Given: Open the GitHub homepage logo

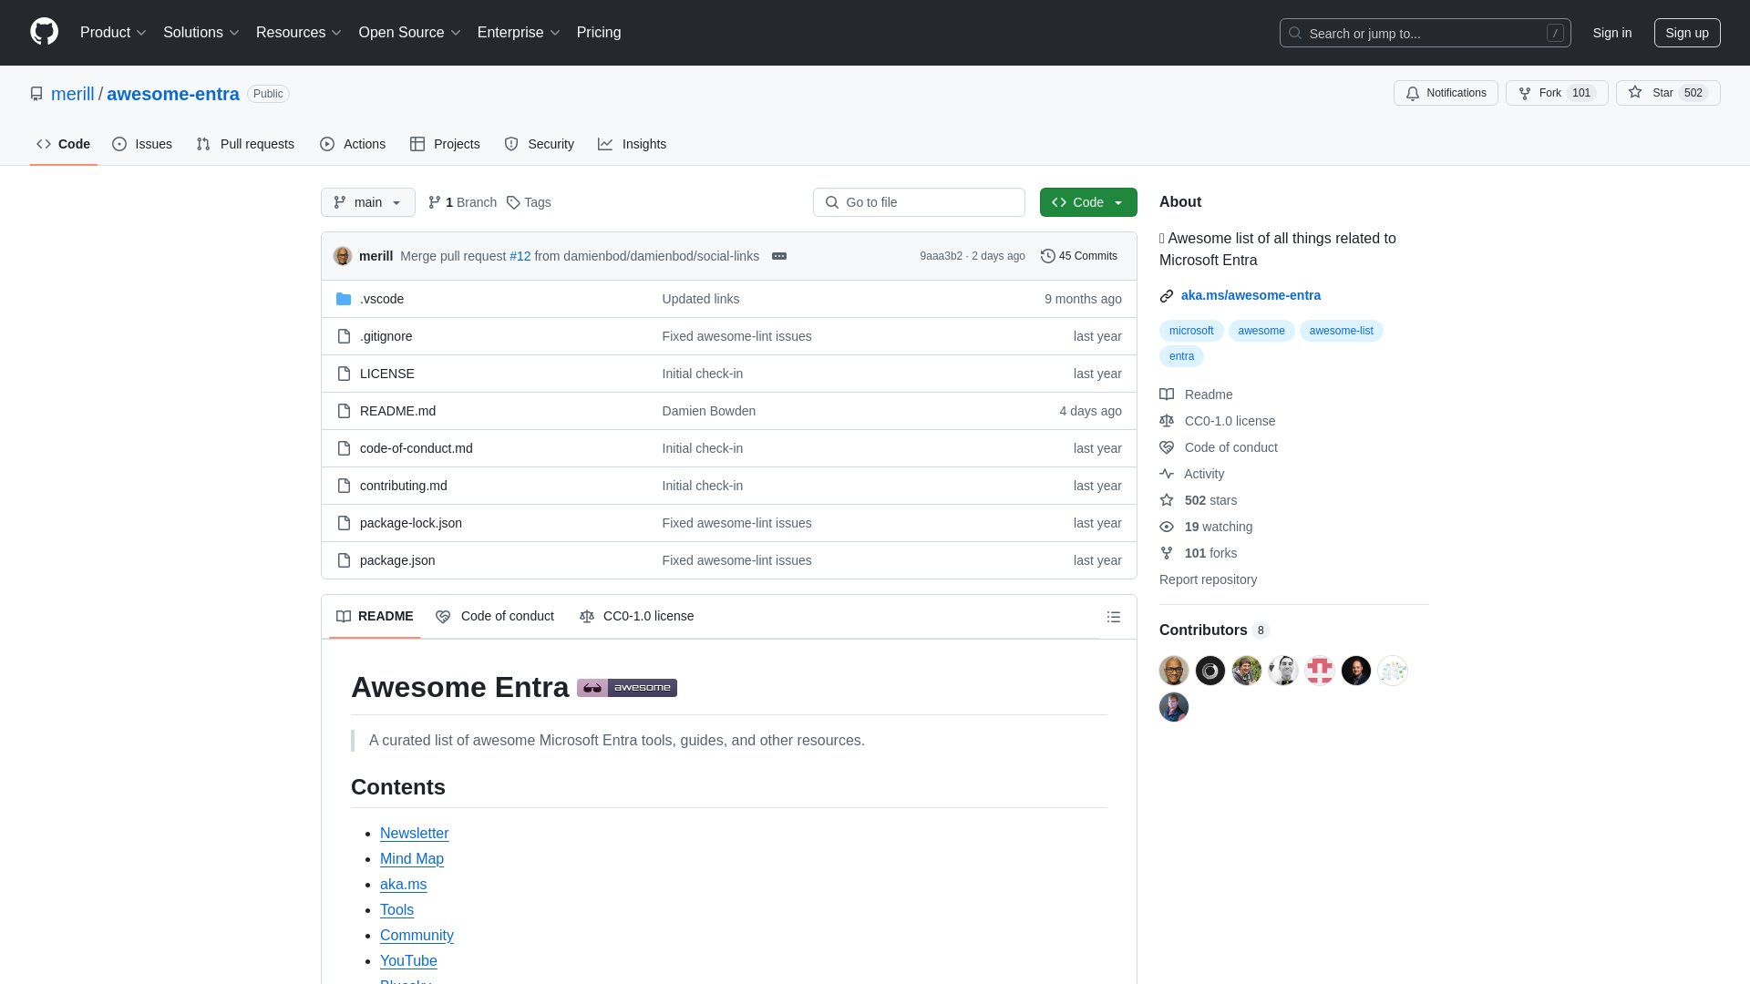Looking at the screenshot, I should pyautogui.click(x=44, y=32).
